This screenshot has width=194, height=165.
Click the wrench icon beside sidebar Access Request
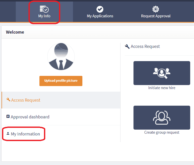[8, 100]
